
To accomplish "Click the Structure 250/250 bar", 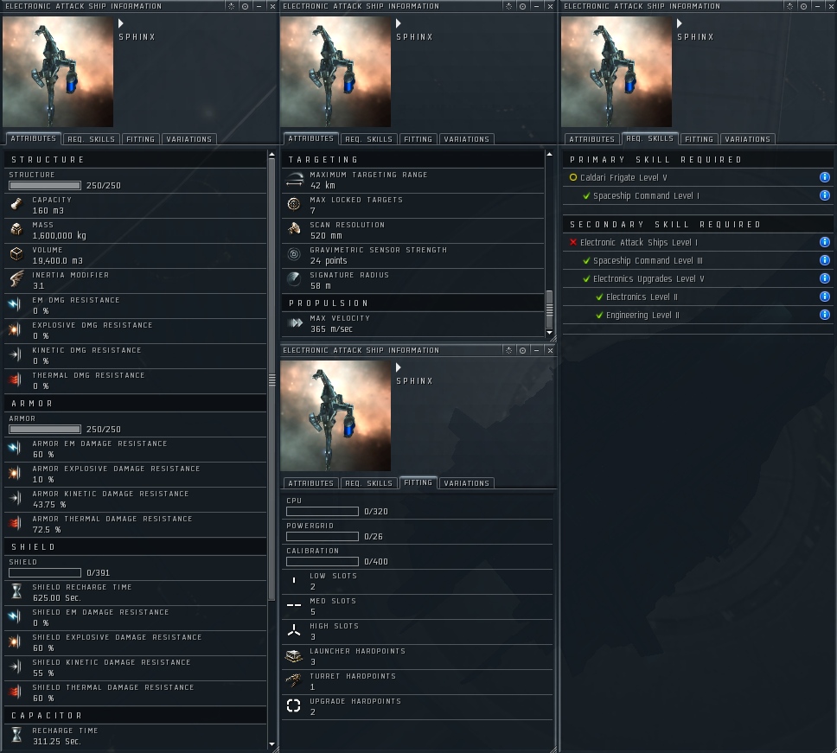I will point(45,186).
